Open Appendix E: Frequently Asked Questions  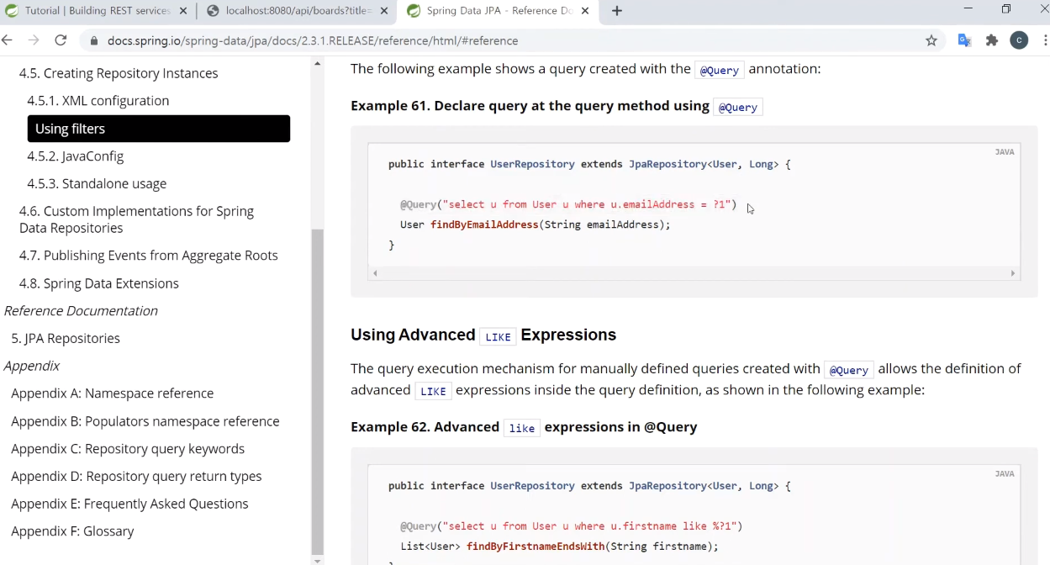pos(129,504)
